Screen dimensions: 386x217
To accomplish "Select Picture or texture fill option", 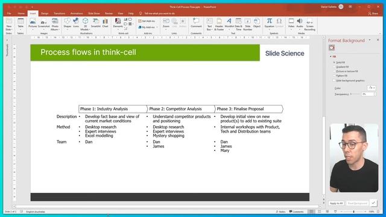I will (346, 71).
